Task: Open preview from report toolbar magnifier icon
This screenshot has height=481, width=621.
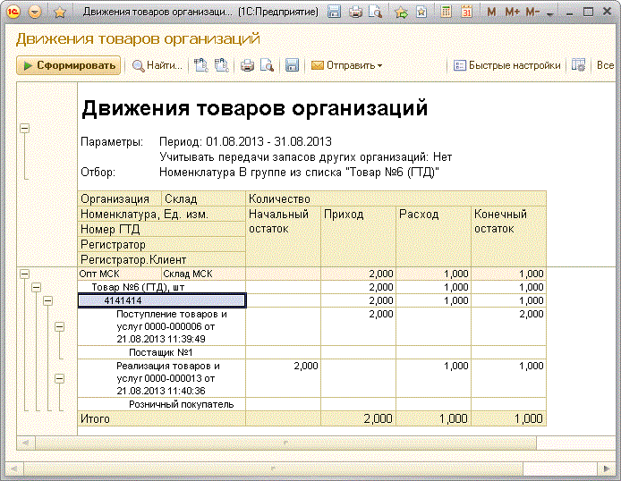Action: pyautogui.click(x=268, y=65)
